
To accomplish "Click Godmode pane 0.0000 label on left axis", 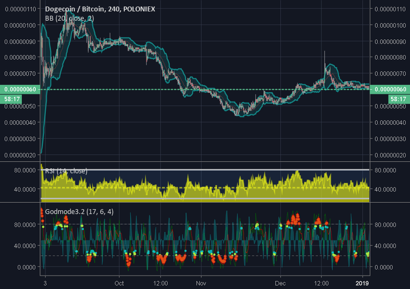I will (x=27, y=267).
